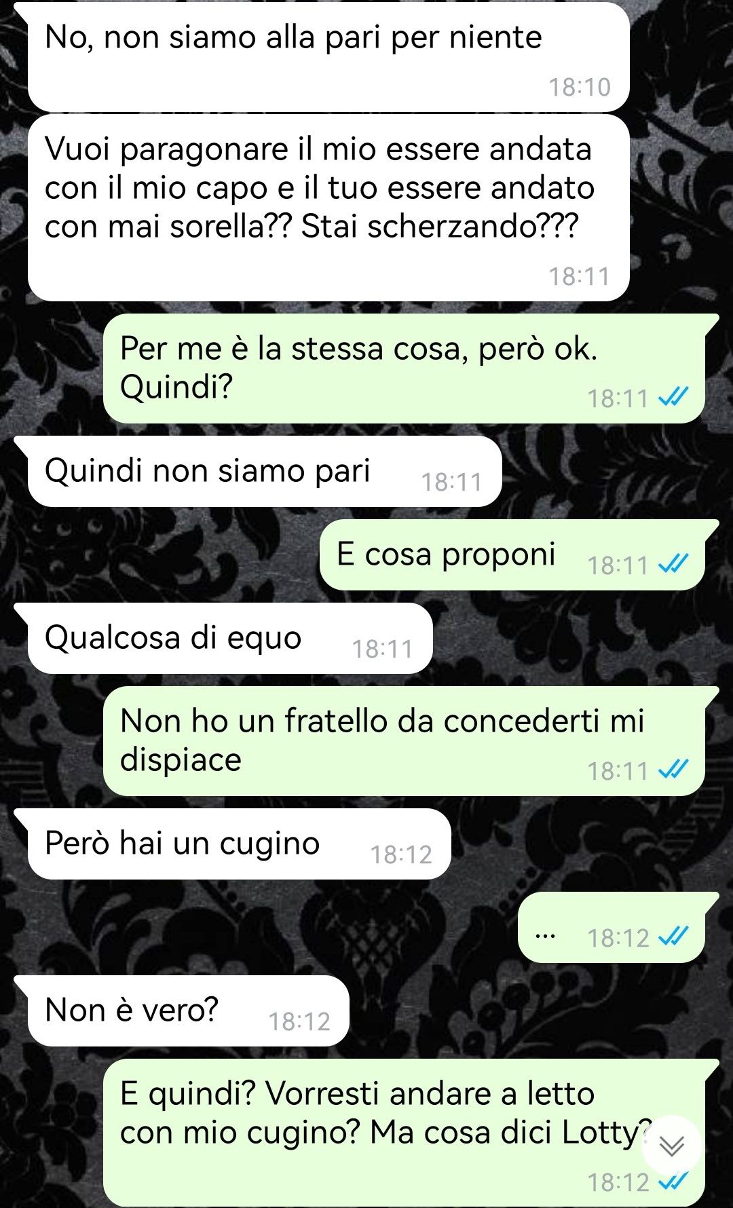Tap the "E cosa proponi" bubble
Image resolution: width=733 pixels, height=1208 pixels.
[512, 555]
